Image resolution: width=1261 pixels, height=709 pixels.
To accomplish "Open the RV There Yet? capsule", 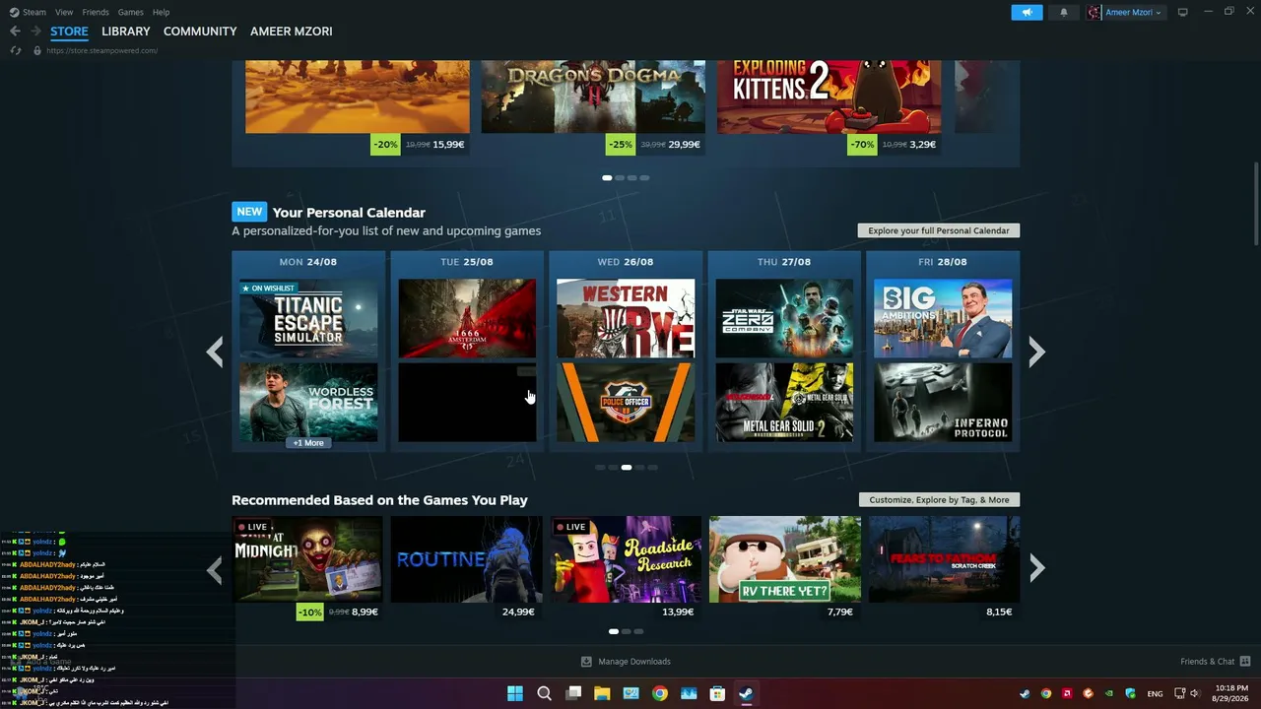I will (785, 559).
